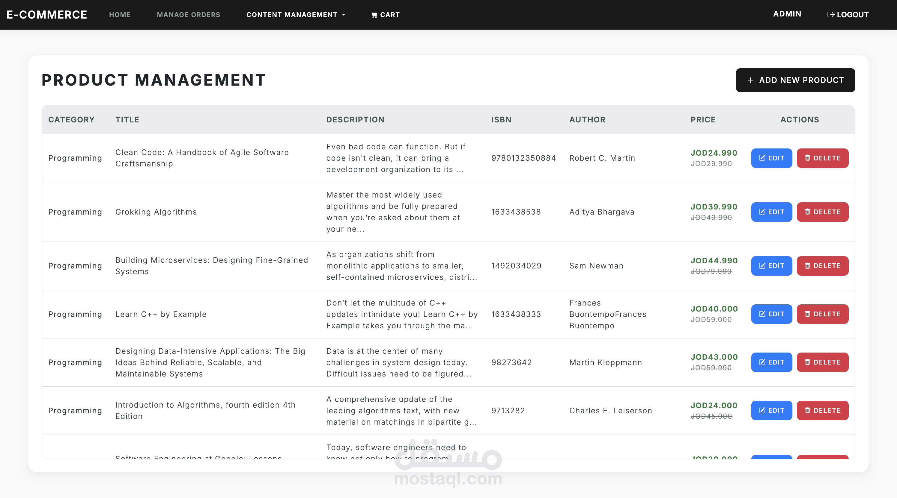
Task: Click the Price column header
Action: (703, 119)
